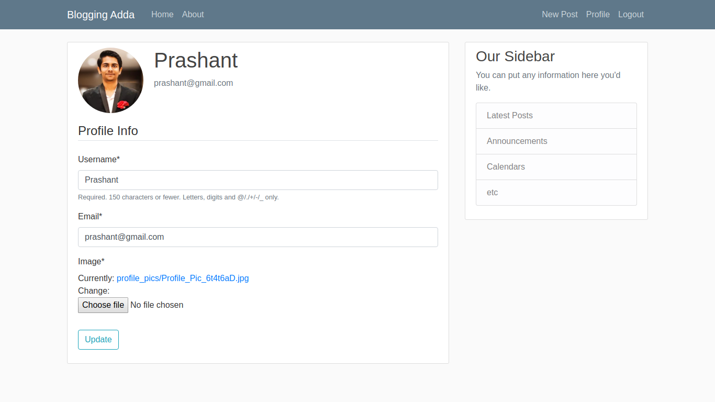Click the Email field label
This screenshot has height=402, width=715.
[x=90, y=217]
